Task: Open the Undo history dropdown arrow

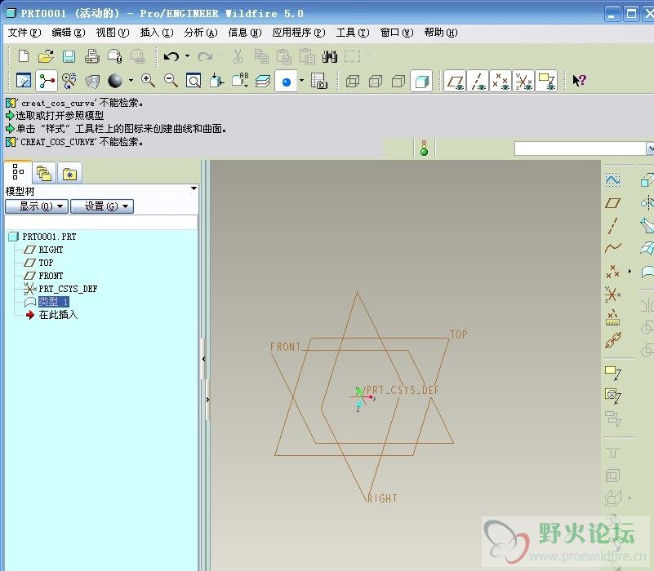Action: [x=187, y=55]
